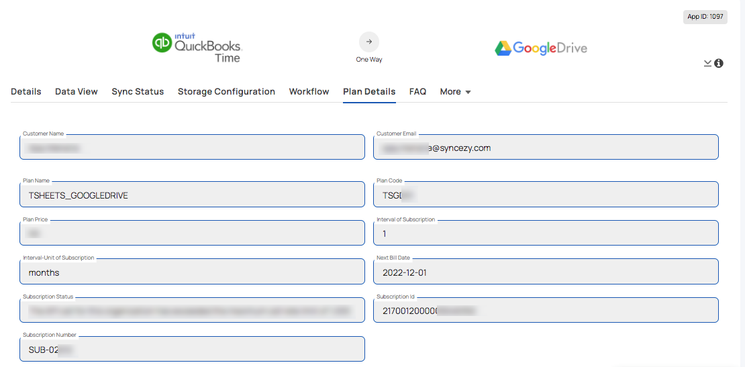Click the Plan Code field

coord(546,194)
